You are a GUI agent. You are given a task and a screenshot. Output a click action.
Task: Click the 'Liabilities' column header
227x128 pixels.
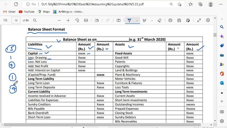click(x=35, y=44)
